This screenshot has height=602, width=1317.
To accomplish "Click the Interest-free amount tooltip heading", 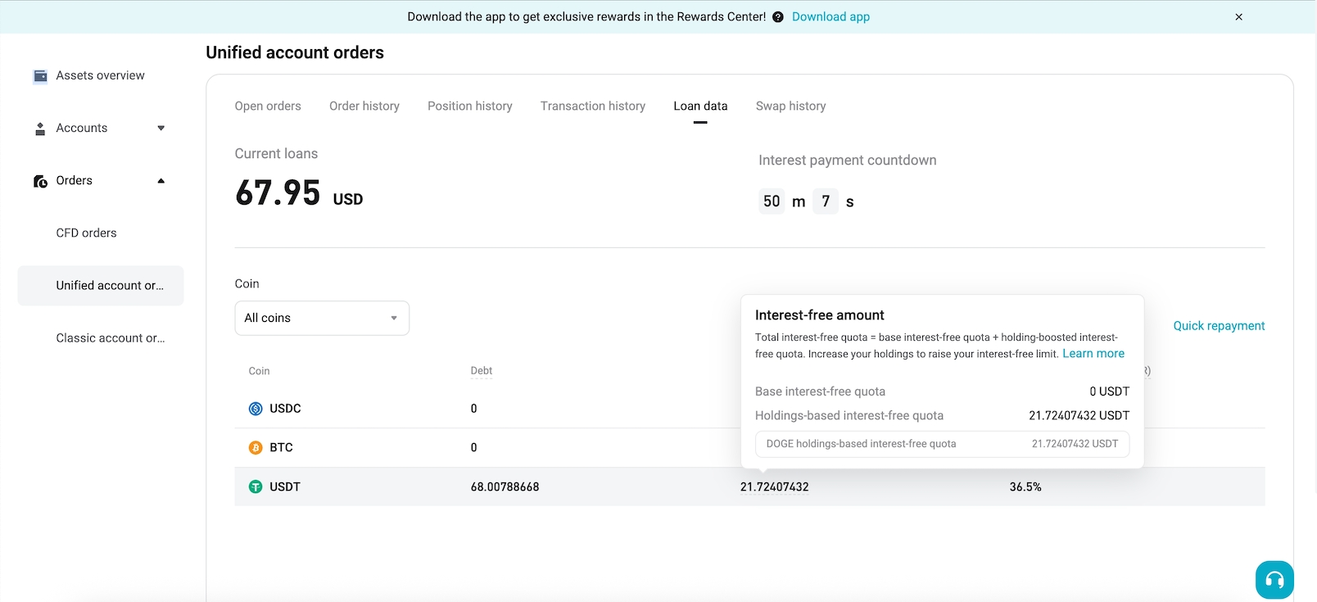I will click(820, 315).
